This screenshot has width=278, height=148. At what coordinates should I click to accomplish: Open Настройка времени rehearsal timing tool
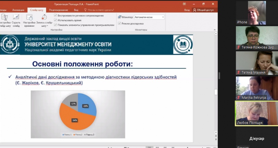click(x=29, y=17)
